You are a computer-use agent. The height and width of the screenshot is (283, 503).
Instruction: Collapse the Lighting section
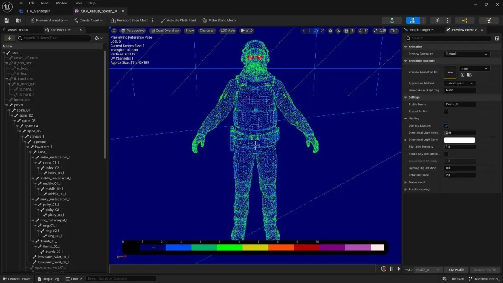click(x=405, y=119)
